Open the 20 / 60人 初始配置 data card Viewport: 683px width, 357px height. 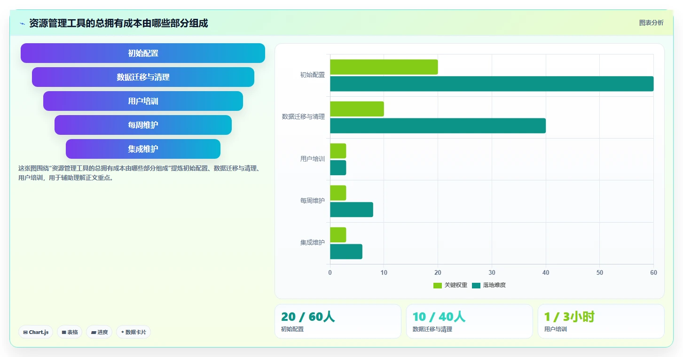pos(338,321)
